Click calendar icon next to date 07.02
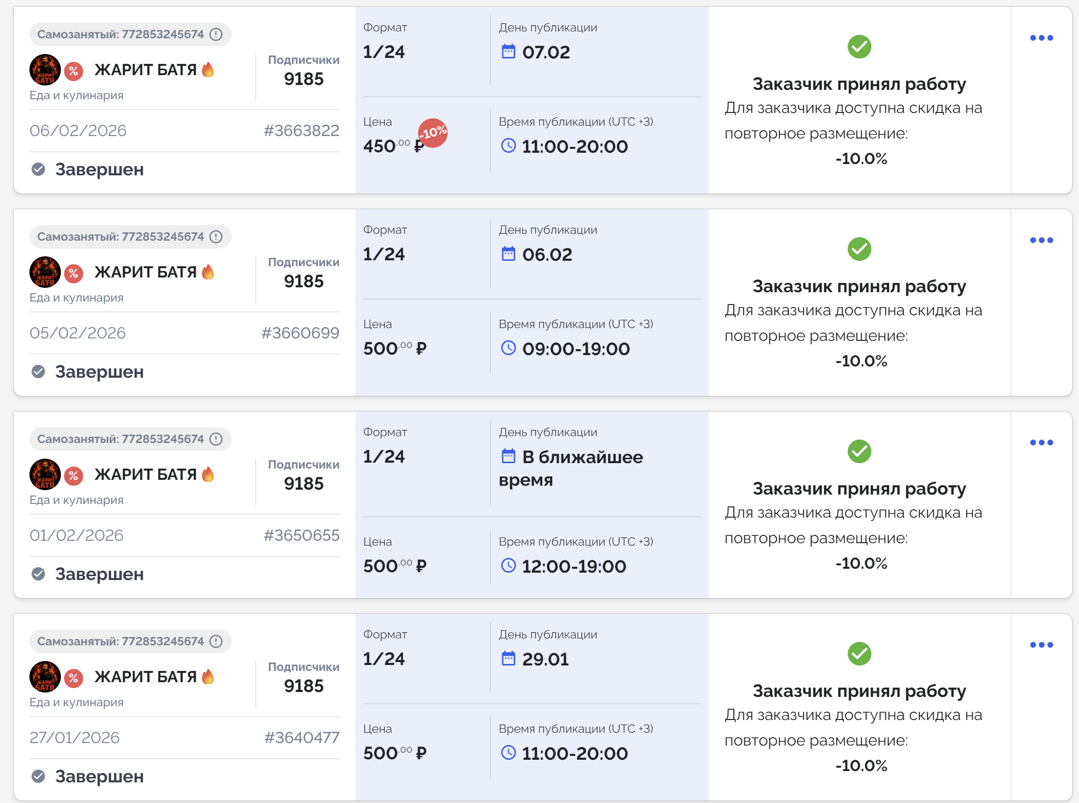 tap(508, 52)
